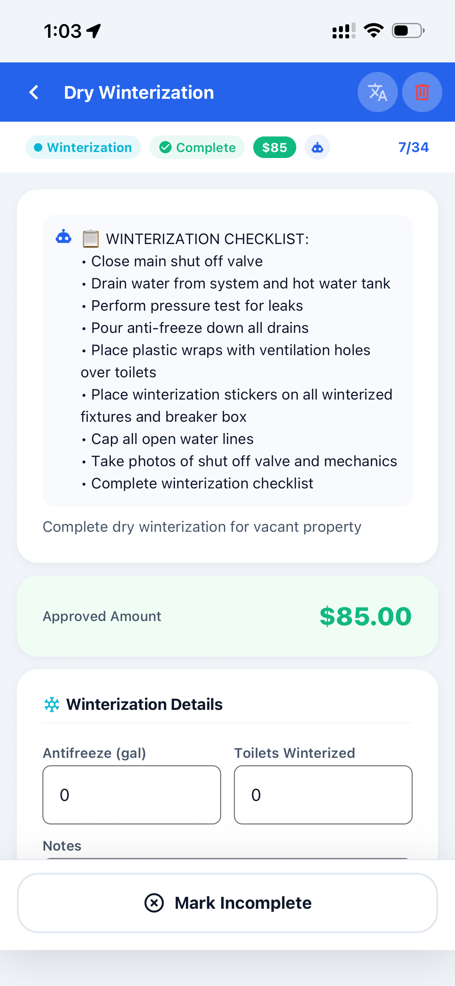Open the translate language icon
The image size is (455, 986).
377,92
